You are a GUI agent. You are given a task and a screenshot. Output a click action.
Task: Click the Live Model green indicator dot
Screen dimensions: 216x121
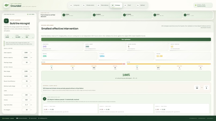[x=28, y=14]
